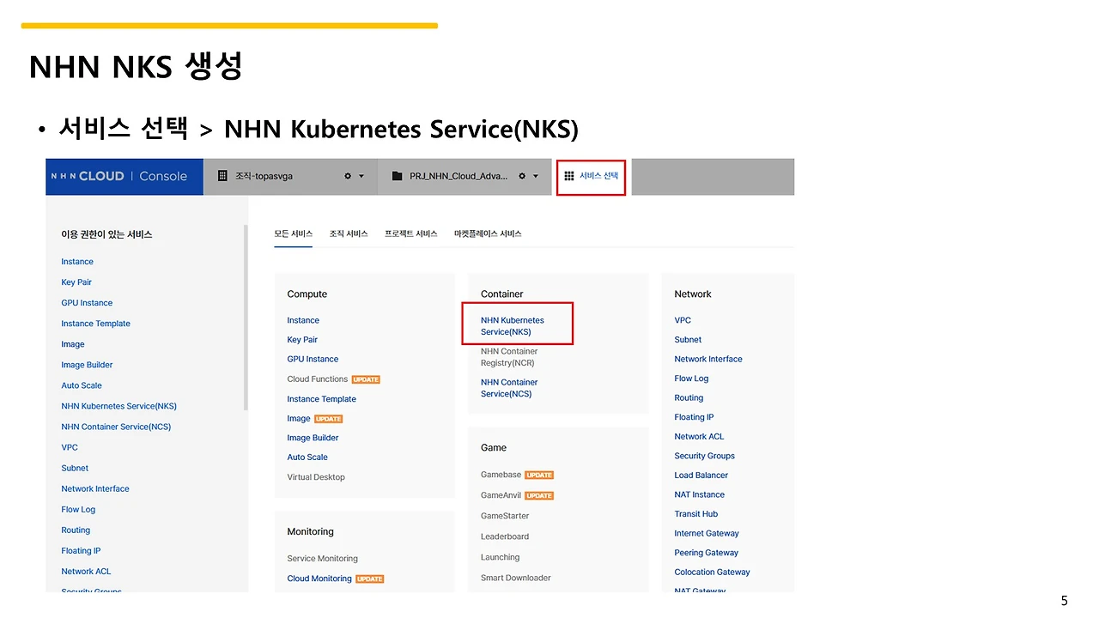This screenshot has width=1099, height=618.
Task: Expand the PRJ_NHN_Cloud_Adva project dropdown arrow
Action: coord(536,177)
